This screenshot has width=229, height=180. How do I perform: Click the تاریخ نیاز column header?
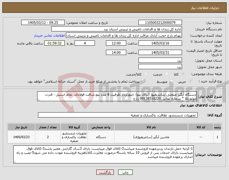21,127
